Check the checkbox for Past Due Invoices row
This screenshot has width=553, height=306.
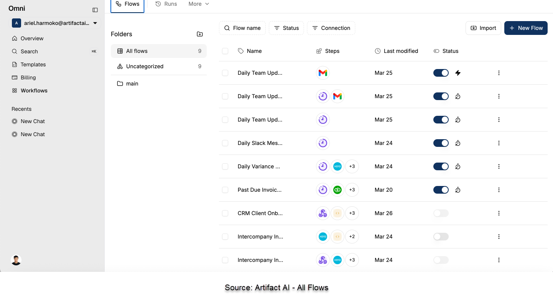(x=225, y=190)
